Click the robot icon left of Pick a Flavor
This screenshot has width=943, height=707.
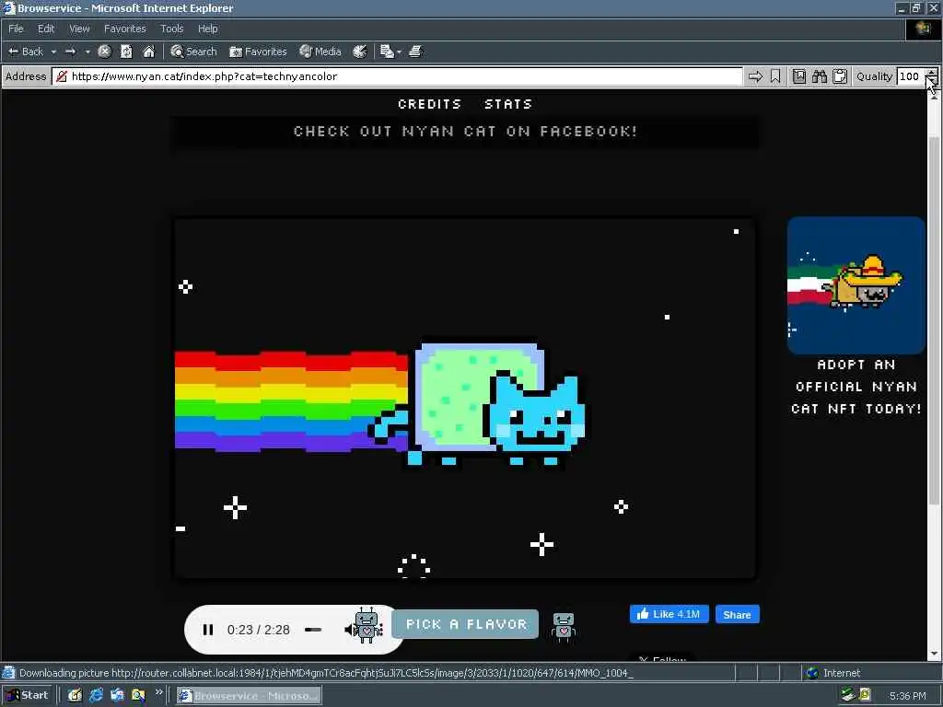pyautogui.click(x=368, y=625)
